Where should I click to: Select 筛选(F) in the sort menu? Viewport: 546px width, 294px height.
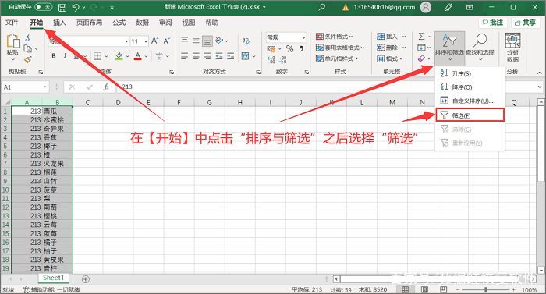470,115
